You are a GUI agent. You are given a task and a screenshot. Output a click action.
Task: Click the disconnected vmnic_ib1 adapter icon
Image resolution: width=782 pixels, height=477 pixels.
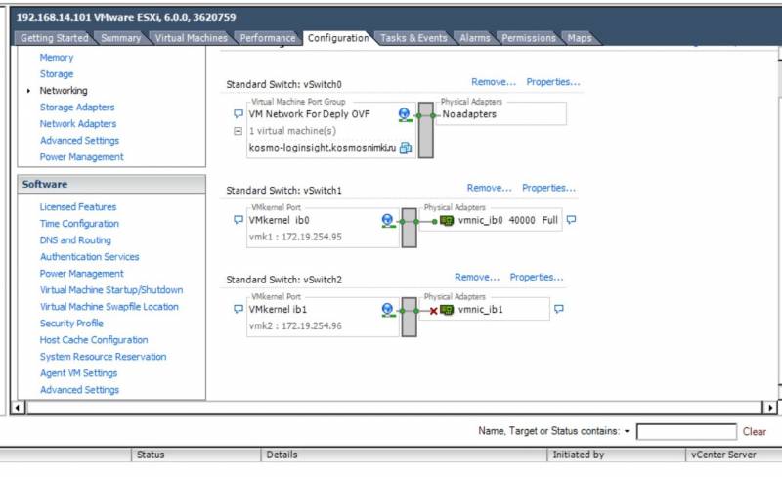pos(447,310)
